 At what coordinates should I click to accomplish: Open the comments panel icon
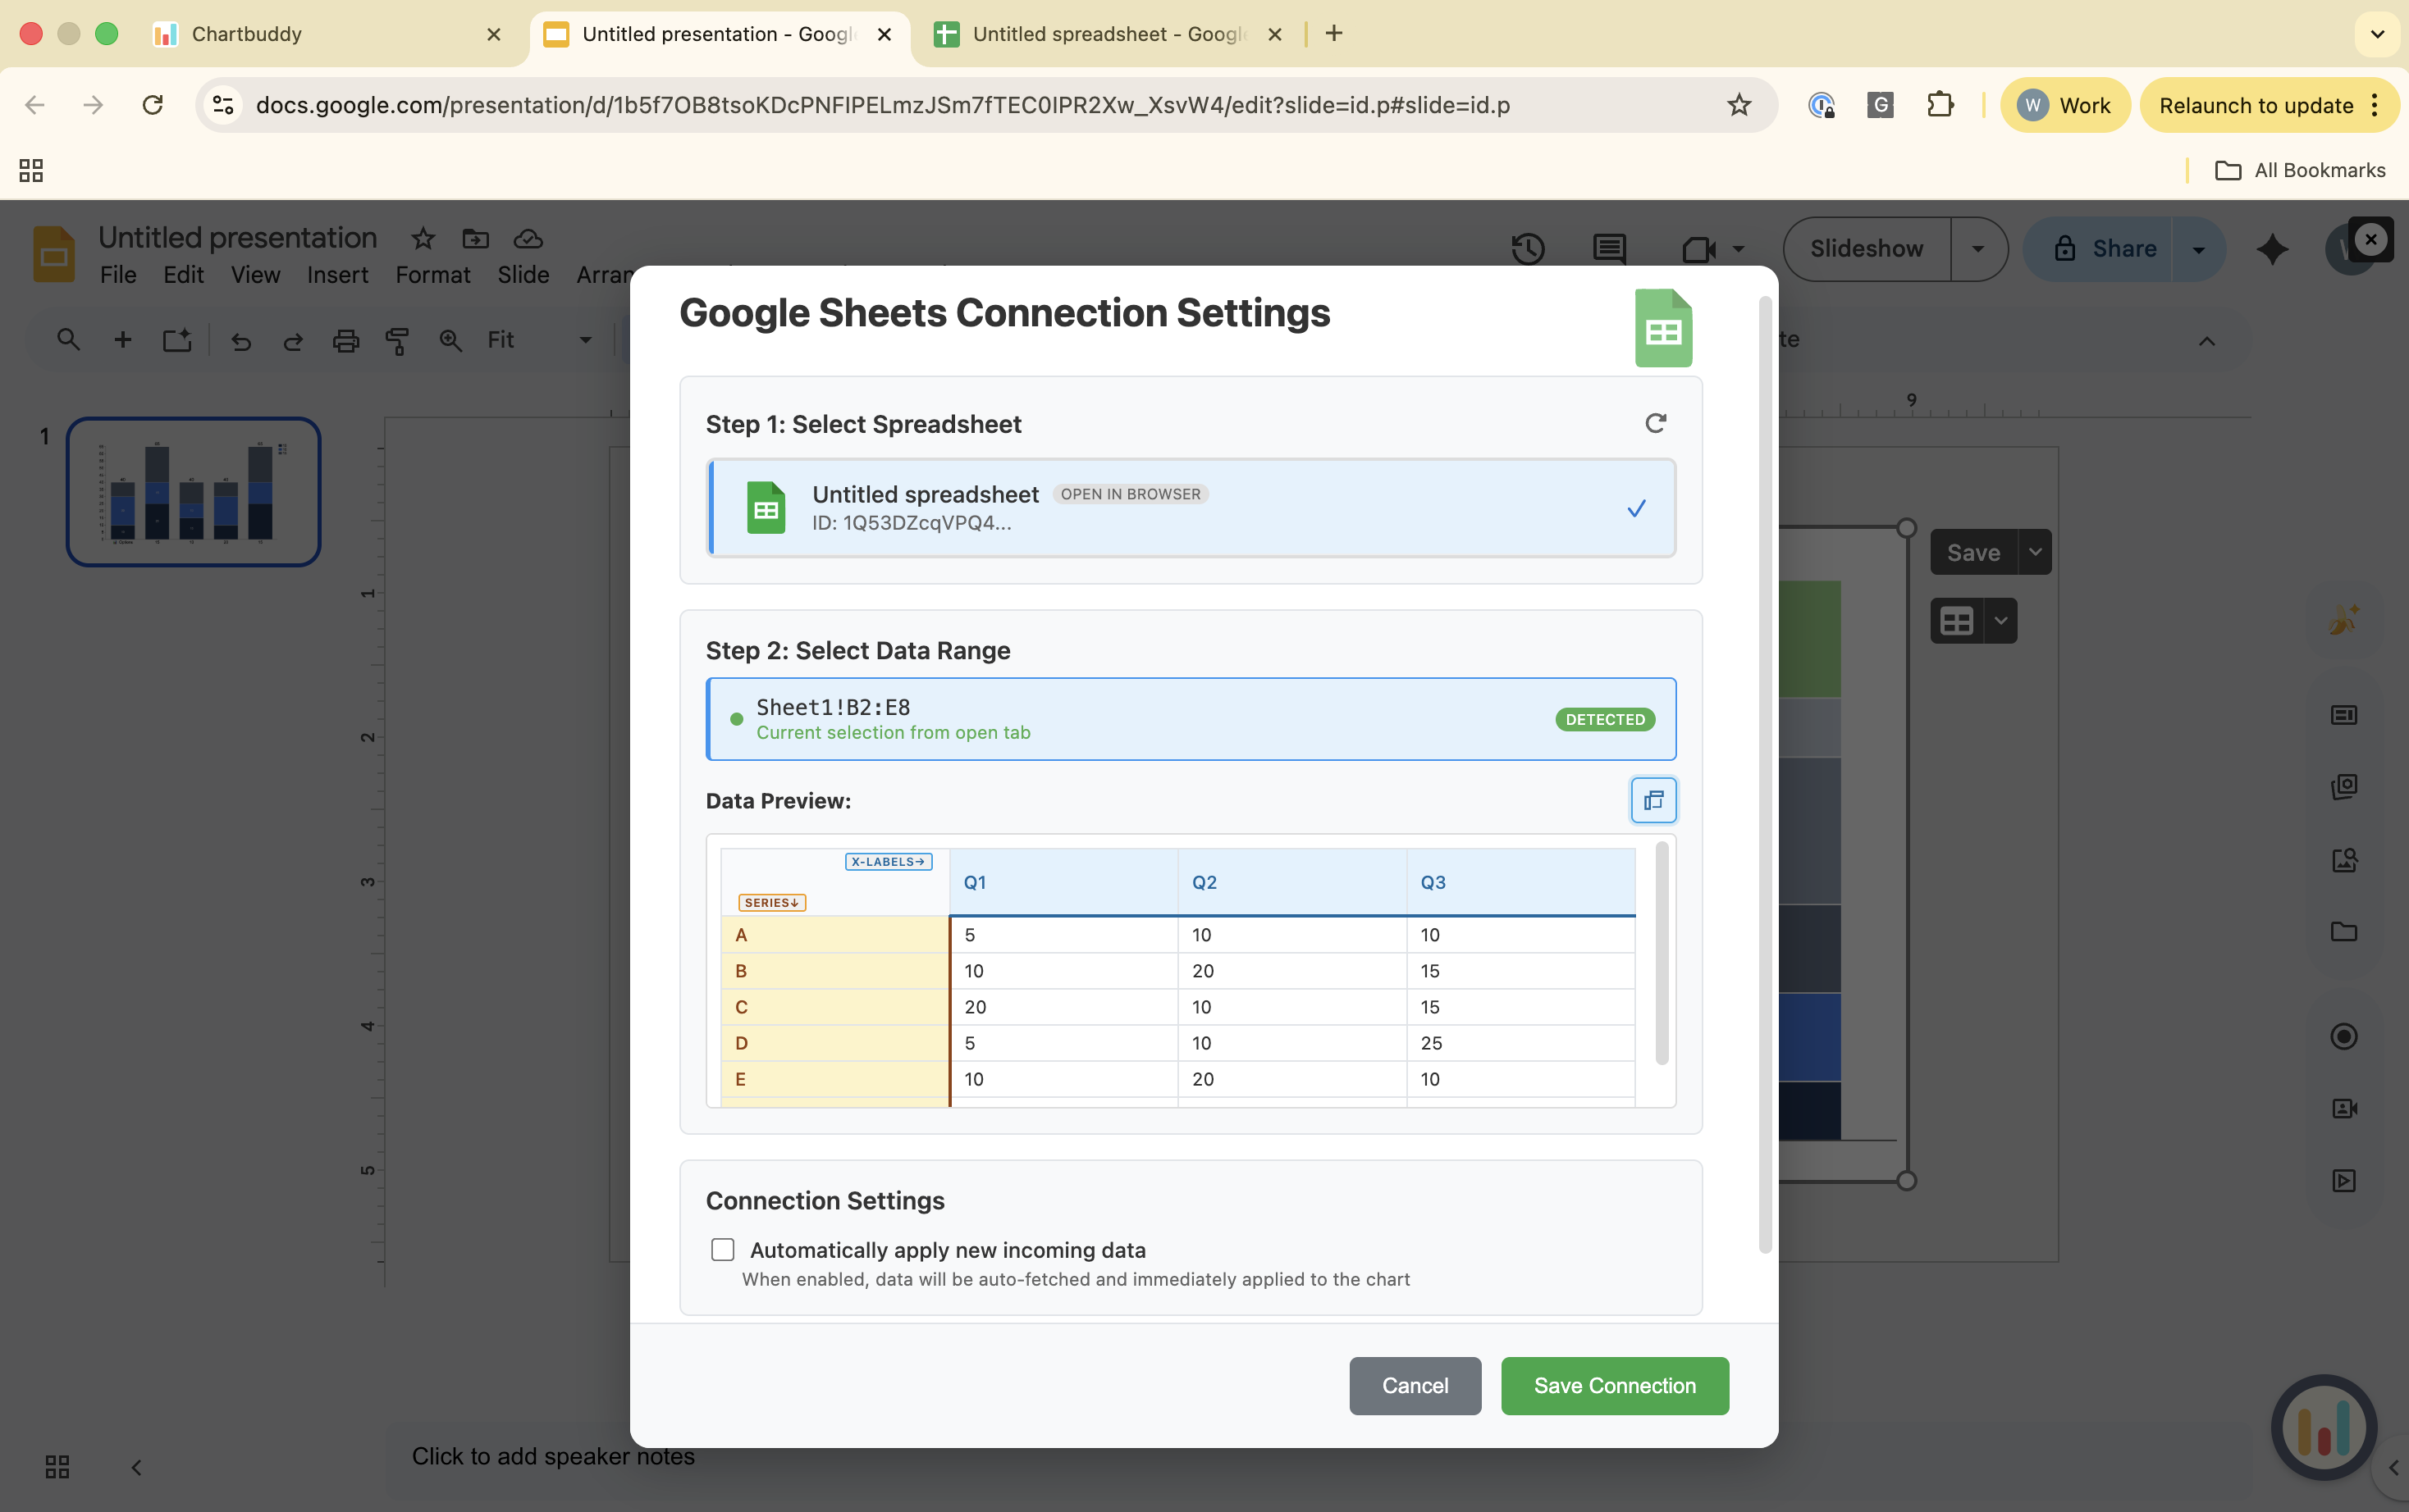(x=1609, y=249)
